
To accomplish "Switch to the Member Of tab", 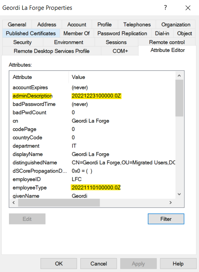I will [x=76, y=33].
